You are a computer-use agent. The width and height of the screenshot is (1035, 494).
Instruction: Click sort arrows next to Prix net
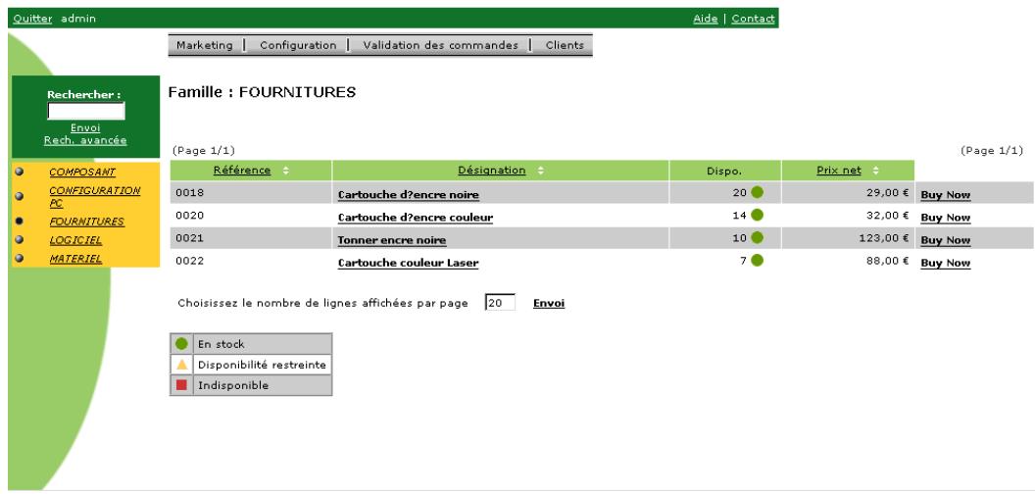[875, 171]
